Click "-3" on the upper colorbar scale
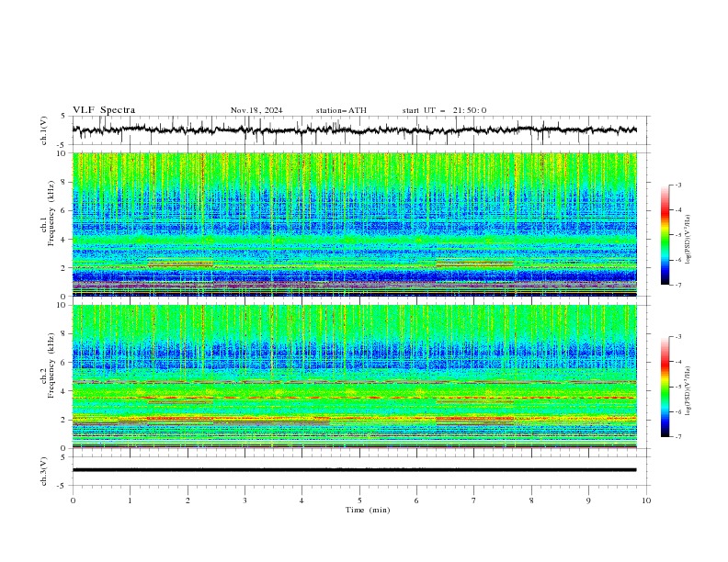The image size is (728, 562). coord(678,185)
